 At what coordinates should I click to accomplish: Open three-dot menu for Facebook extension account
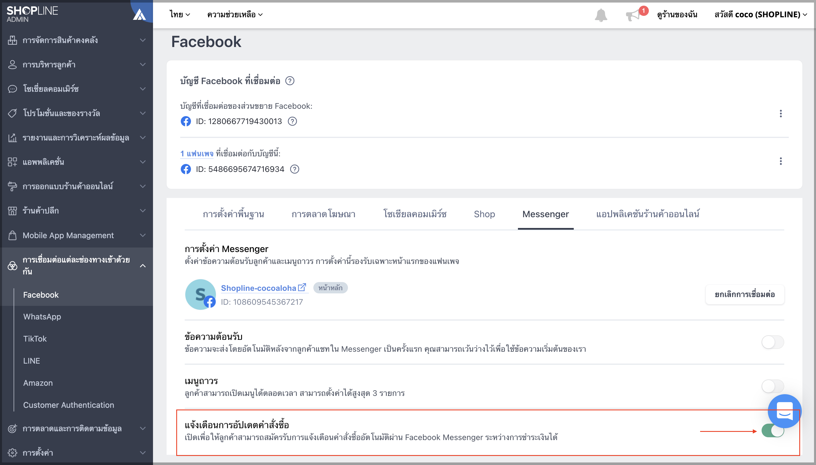[781, 114]
